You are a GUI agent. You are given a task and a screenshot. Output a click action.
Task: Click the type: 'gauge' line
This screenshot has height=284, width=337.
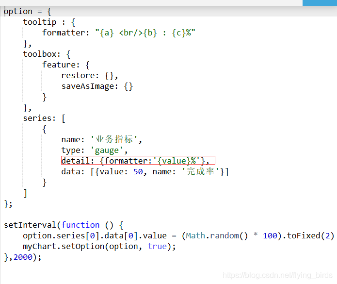(95, 150)
